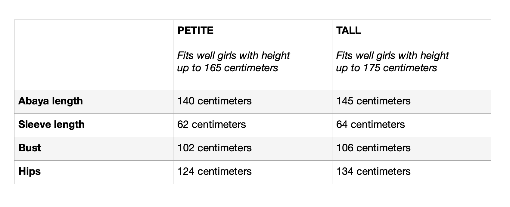Screen dimensions: 510x207
Task: Click the Sleeve length row label
Action: [51, 125]
